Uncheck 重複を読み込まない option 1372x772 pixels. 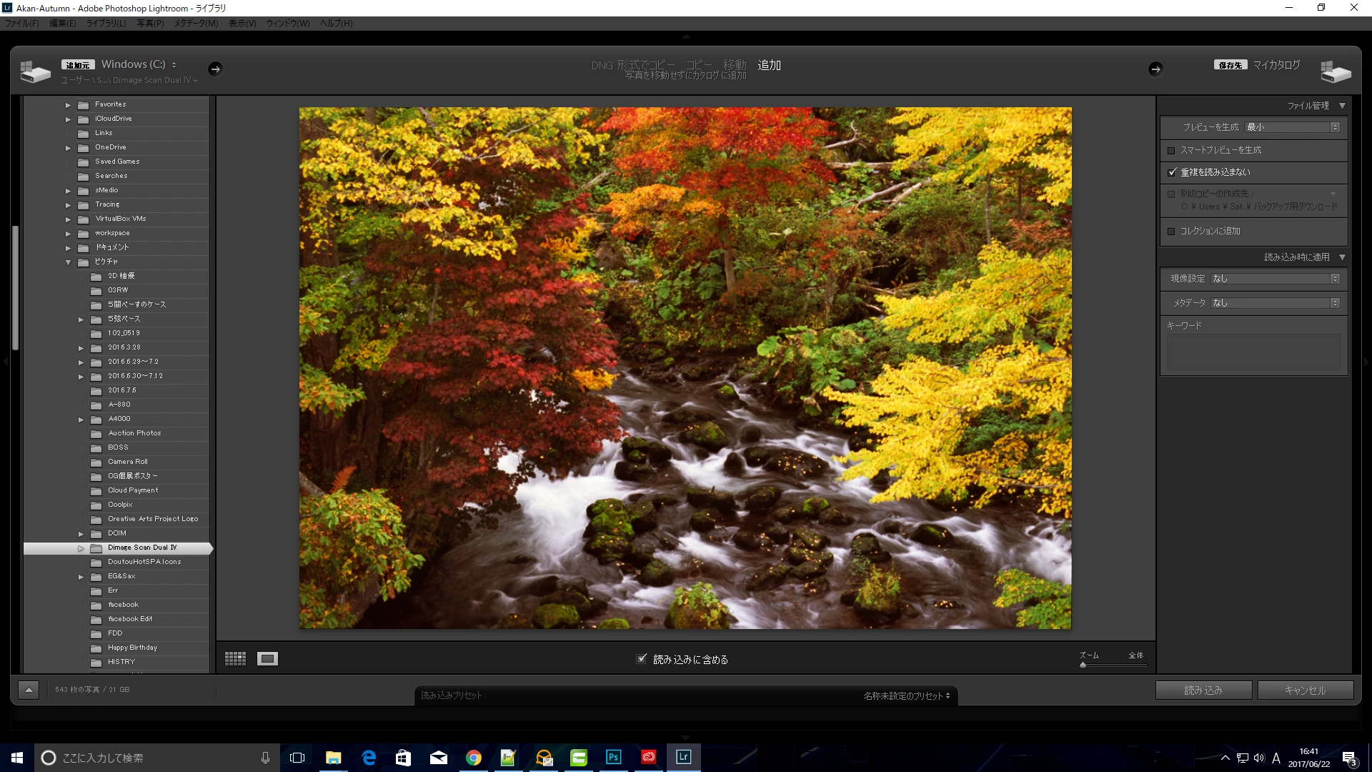[1171, 172]
